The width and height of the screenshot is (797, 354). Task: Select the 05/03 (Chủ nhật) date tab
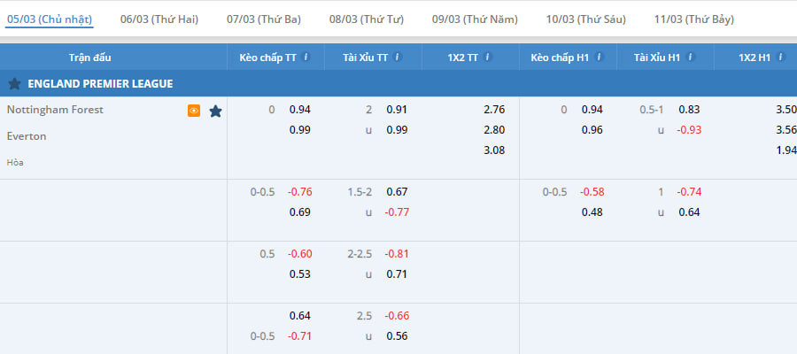pyautogui.click(x=49, y=19)
